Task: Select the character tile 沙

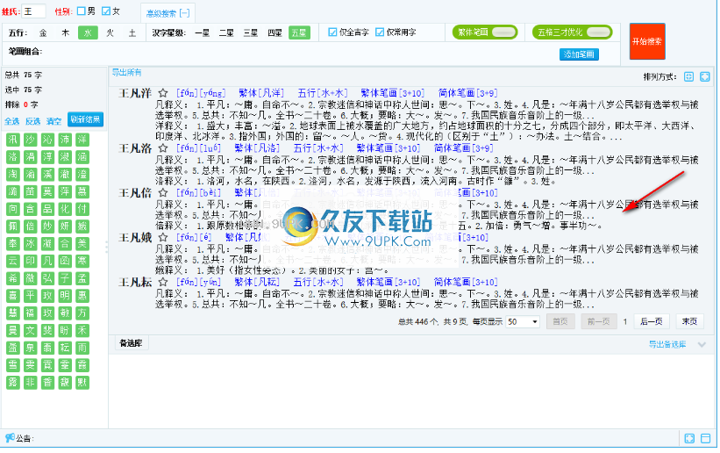Action: [31, 140]
